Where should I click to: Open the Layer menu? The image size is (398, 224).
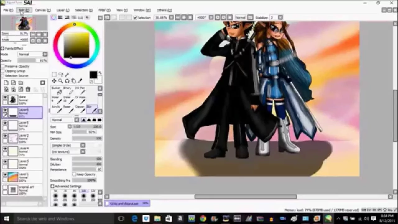click(x=63, y=10)
